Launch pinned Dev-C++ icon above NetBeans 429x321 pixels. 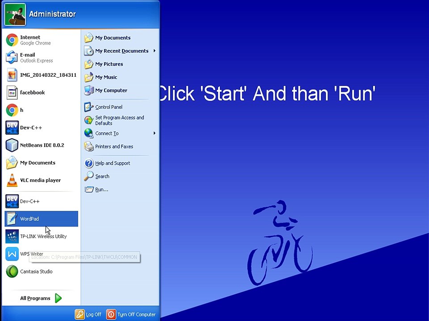point(12,128)
